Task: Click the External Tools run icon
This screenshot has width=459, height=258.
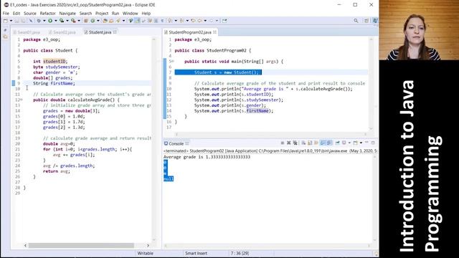Action: click(73, 21)
